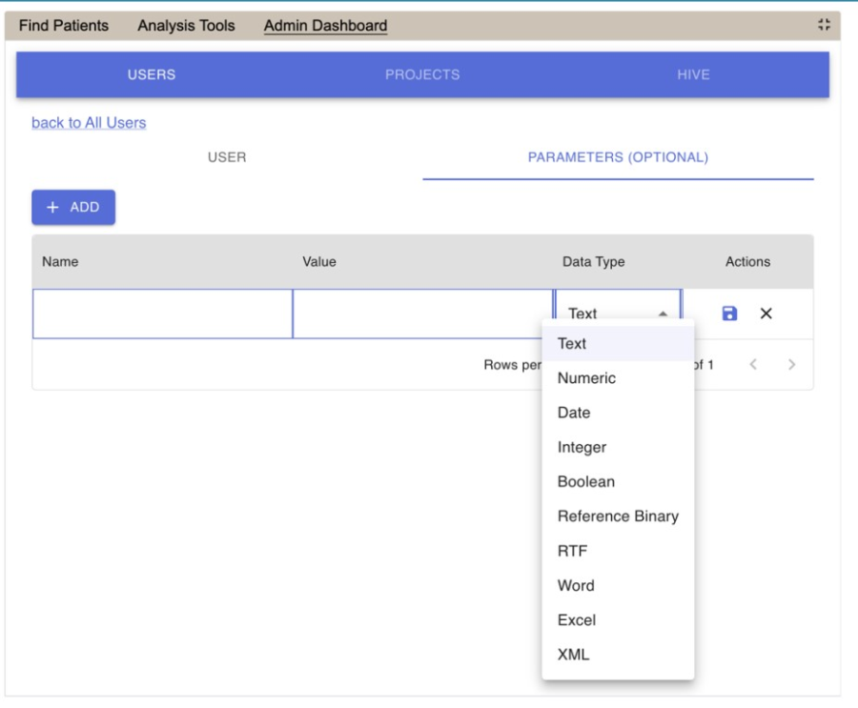Pick Integer from the dropdown options
Screen dimensions: 858x708
(582, 447)
